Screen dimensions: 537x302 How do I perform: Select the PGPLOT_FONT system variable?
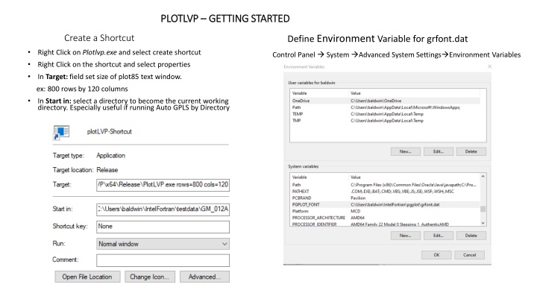[385, 205]
